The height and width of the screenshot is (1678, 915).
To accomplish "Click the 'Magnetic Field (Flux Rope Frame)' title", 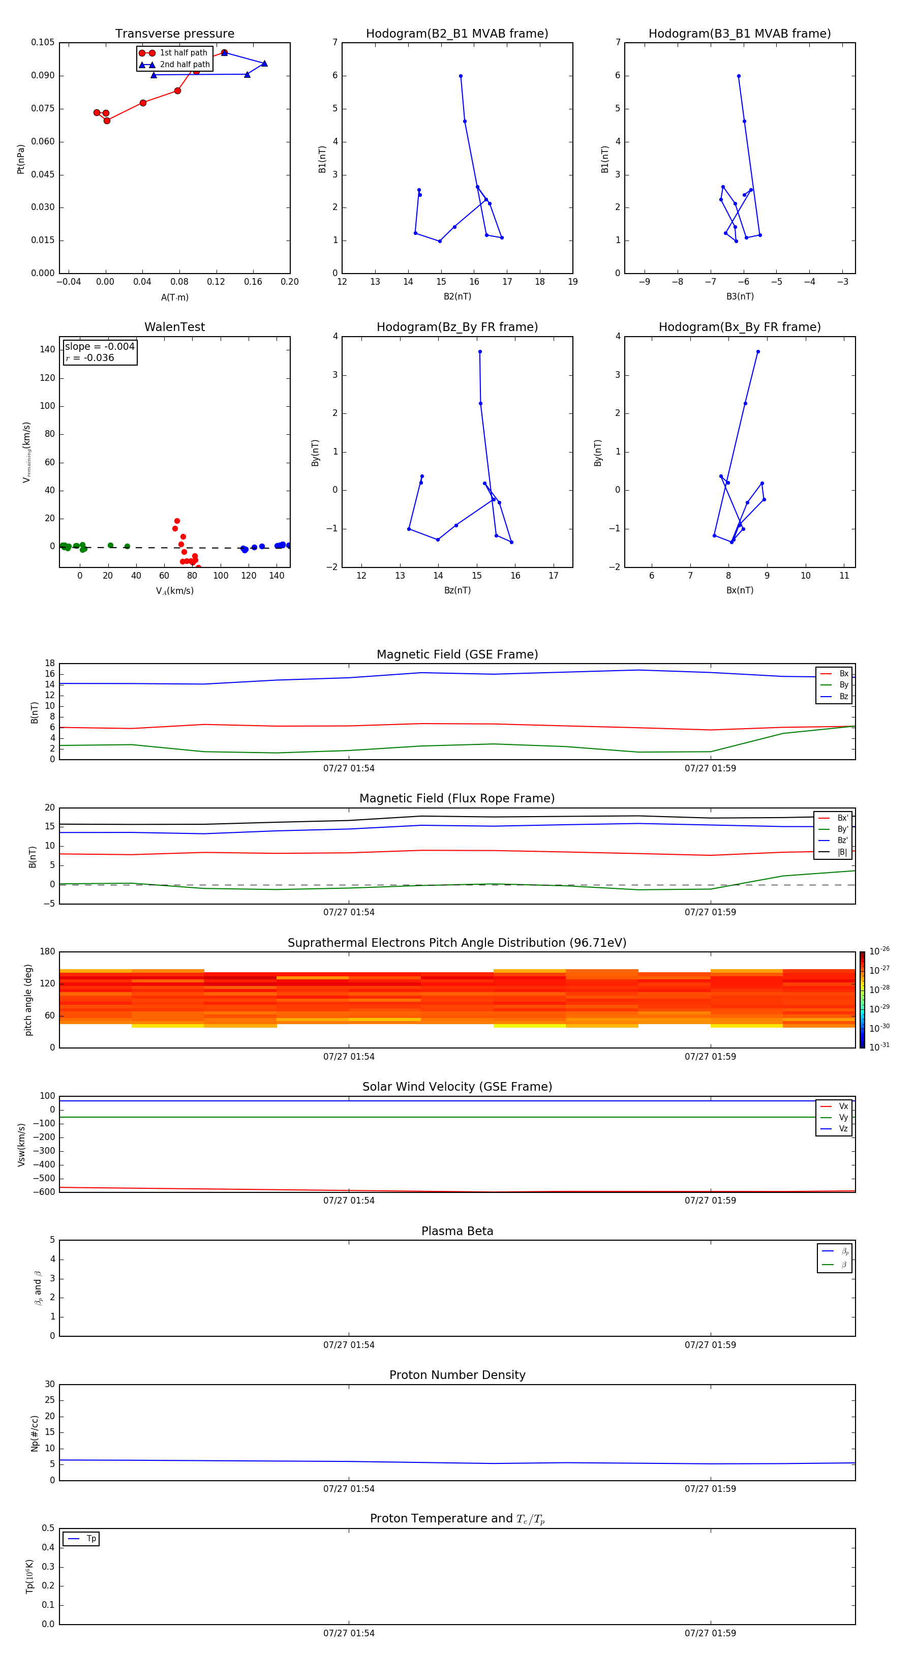I will [457, 799].
